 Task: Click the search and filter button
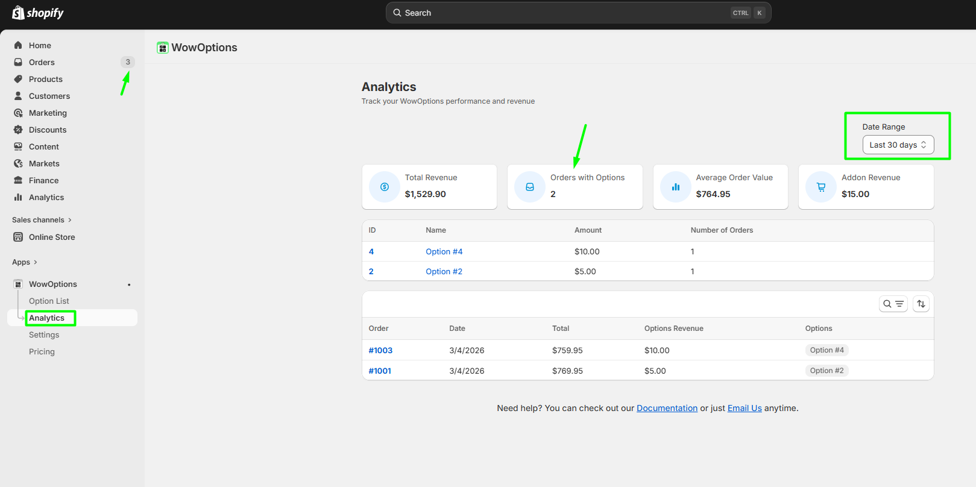point(893,304)
